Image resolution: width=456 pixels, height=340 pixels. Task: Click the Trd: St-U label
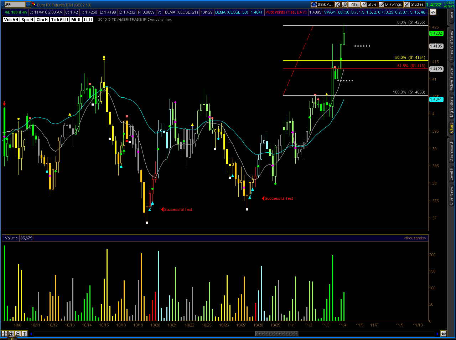tap(59, 20)
